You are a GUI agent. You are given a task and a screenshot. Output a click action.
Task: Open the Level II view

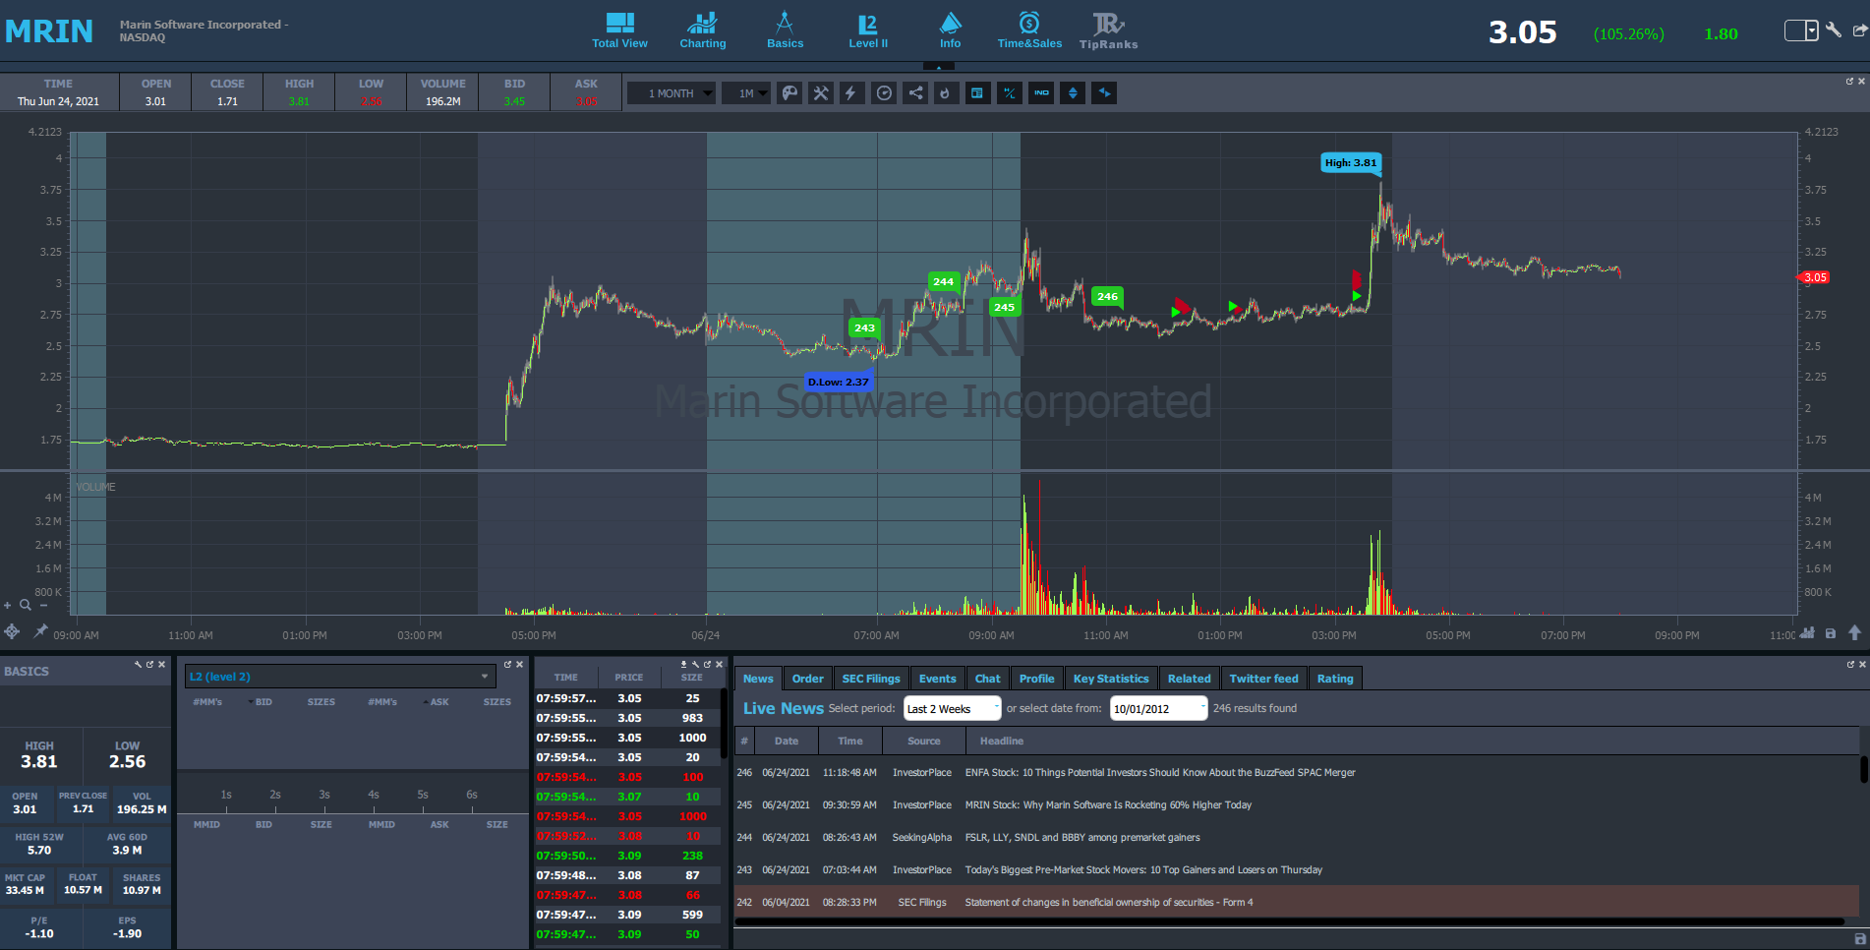(x=868, y=30)
